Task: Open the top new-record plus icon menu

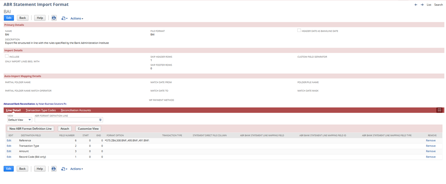Action: tap(64, 19)
